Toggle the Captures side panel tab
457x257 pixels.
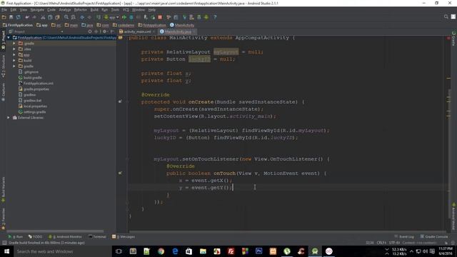point(3,92)
